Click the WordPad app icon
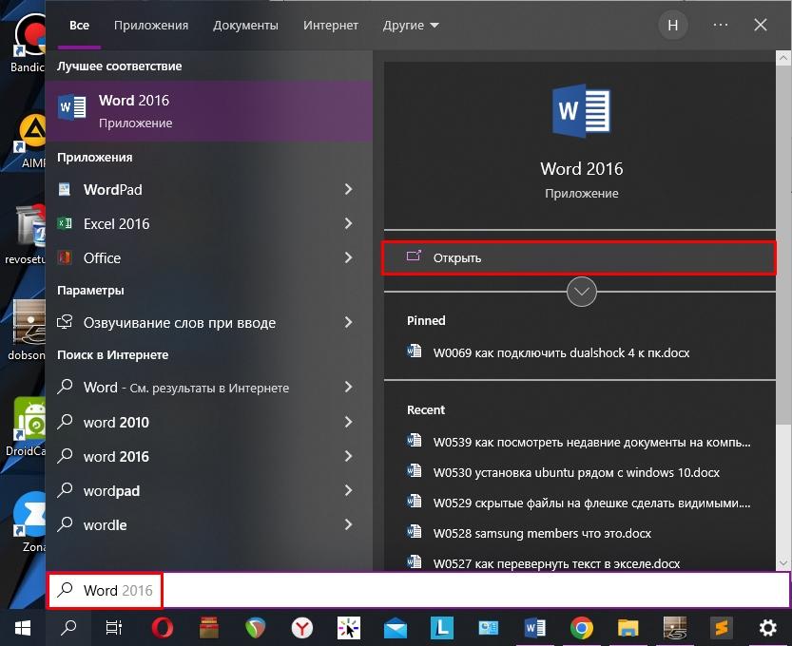Screen dimensions: 792x646 click(65, 190)
